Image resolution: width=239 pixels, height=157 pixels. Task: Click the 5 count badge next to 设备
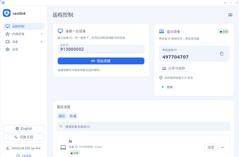click(x=41, y=42)
